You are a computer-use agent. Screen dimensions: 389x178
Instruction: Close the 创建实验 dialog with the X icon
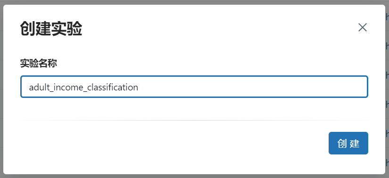coord(363,27)
